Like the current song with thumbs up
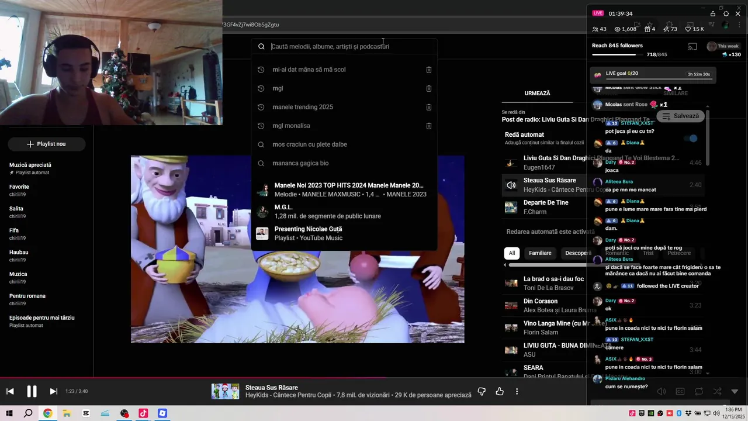Image resolution: width=748 pixels, height=421 pixels. (500, 391)
